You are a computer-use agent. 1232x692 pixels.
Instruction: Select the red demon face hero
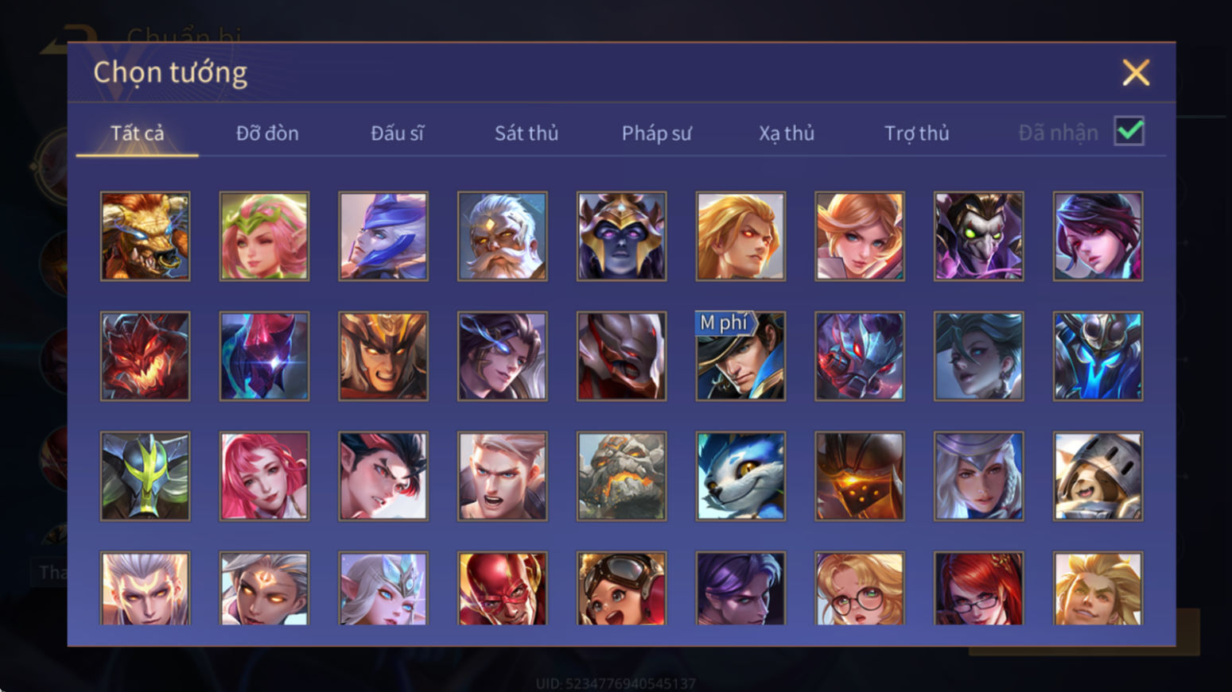point(145,356)
